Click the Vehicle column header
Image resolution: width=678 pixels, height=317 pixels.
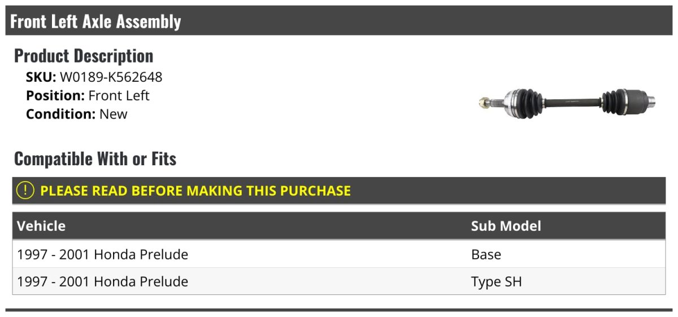click(41, 226)
